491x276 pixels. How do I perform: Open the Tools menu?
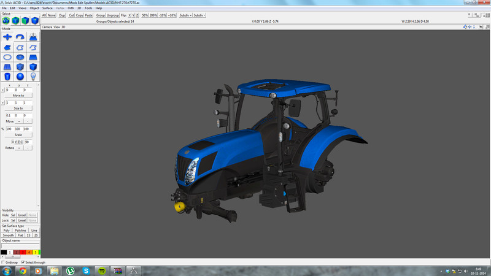88,8
